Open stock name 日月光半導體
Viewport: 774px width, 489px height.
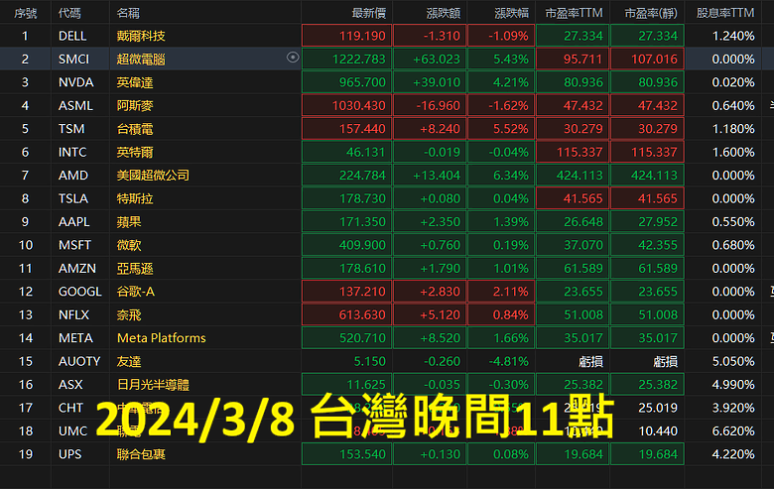coord(153,385)
